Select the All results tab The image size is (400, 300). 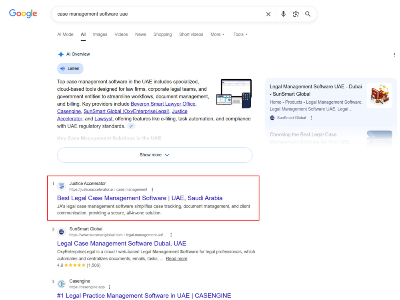83,34
